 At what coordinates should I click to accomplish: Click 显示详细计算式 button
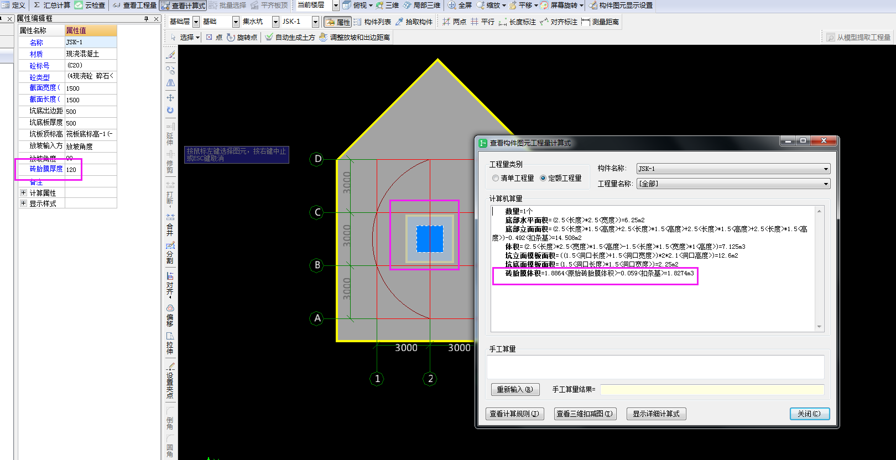(x=657, y=414)
